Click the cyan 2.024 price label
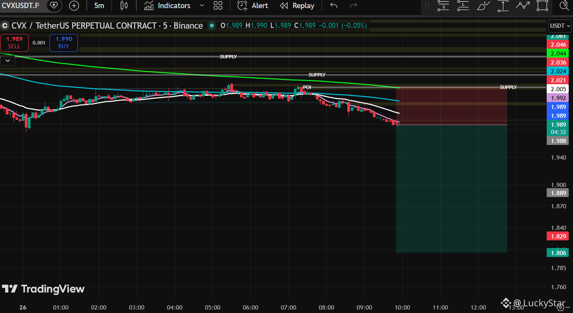573x313 pixels. click(559, 71)
